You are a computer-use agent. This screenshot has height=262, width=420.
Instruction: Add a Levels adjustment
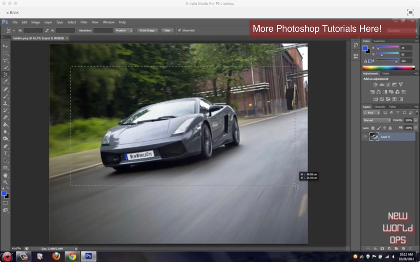[x=382, y=85]
